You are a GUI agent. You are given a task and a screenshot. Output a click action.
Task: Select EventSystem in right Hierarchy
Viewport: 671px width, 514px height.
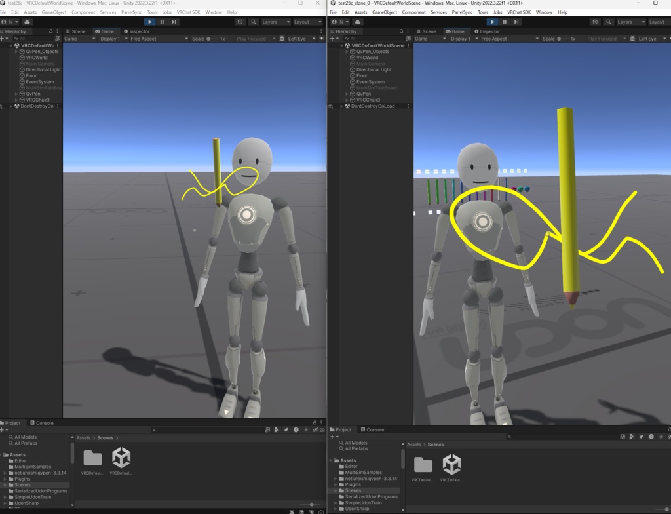[370, 82]
